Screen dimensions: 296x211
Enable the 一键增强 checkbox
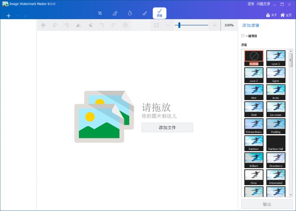[243, 36]
